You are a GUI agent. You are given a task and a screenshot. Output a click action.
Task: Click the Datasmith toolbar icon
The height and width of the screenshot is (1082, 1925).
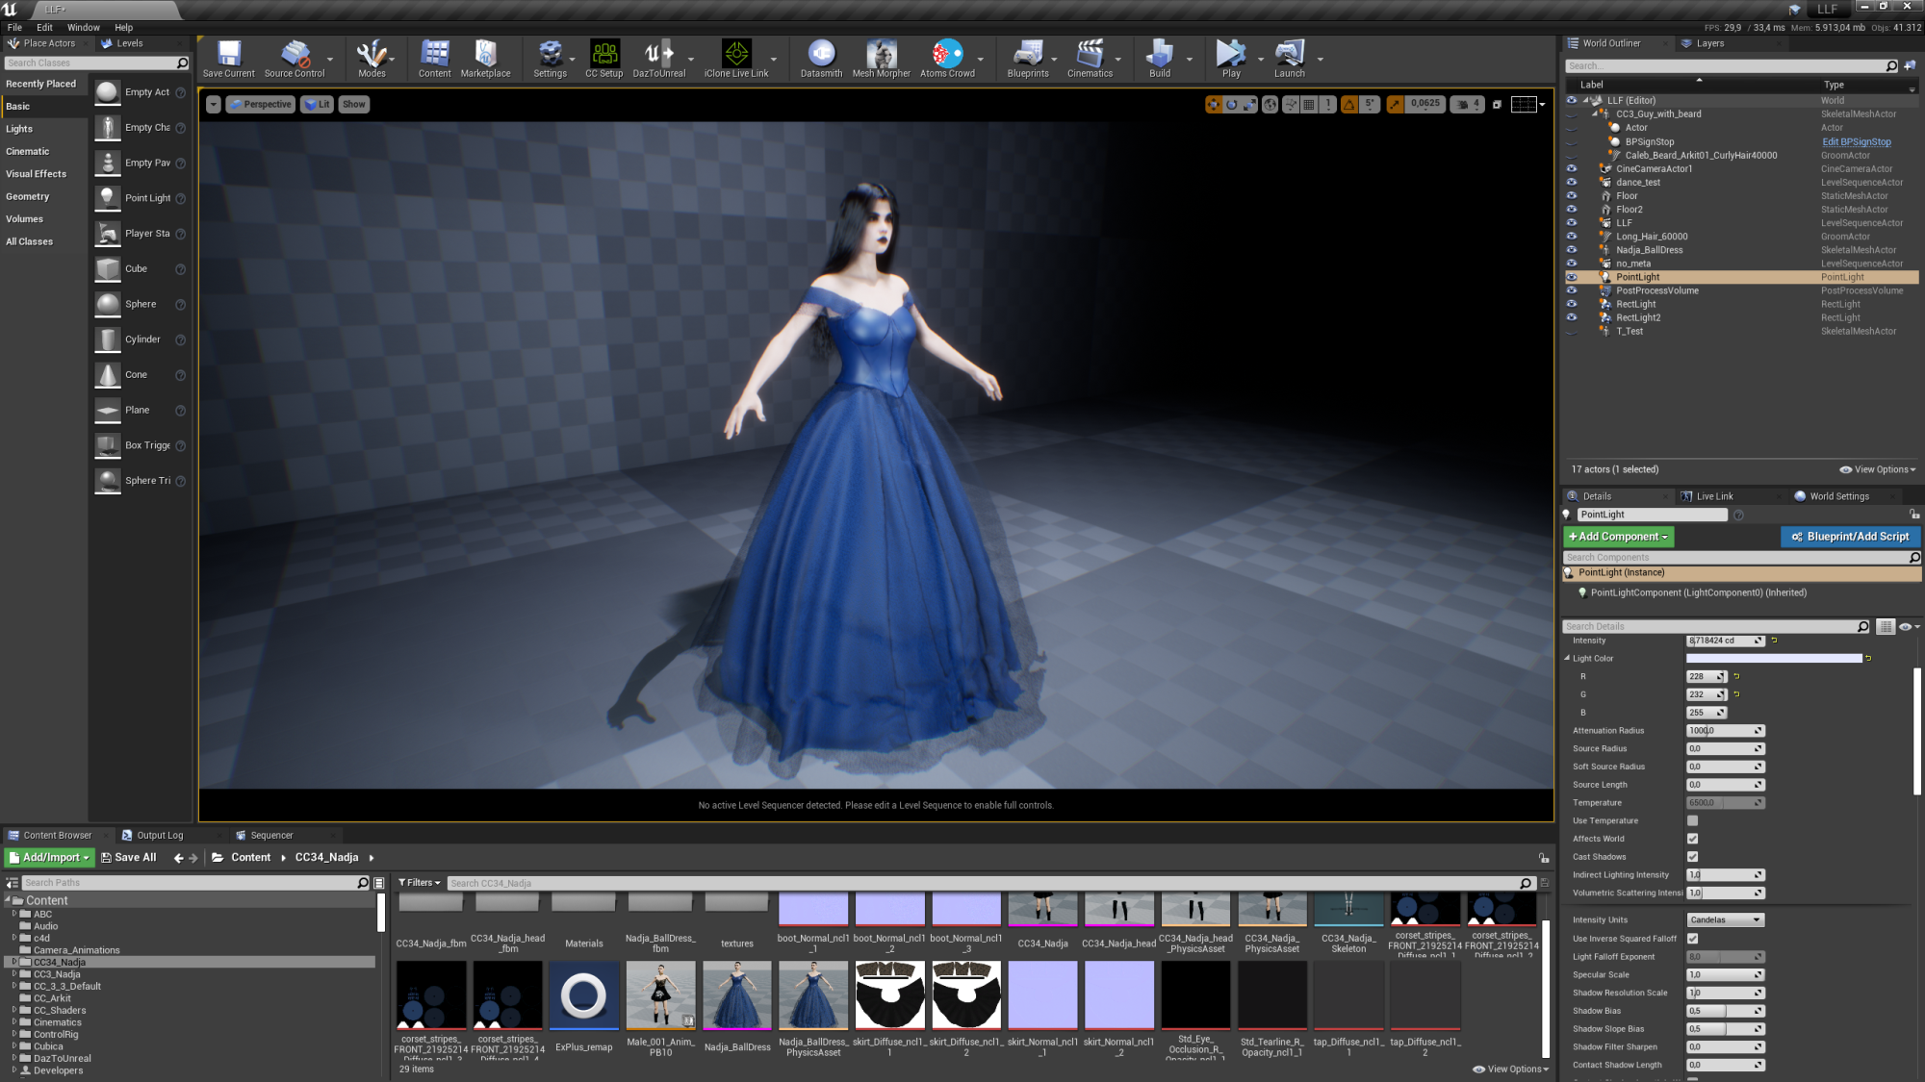point(821,59)
